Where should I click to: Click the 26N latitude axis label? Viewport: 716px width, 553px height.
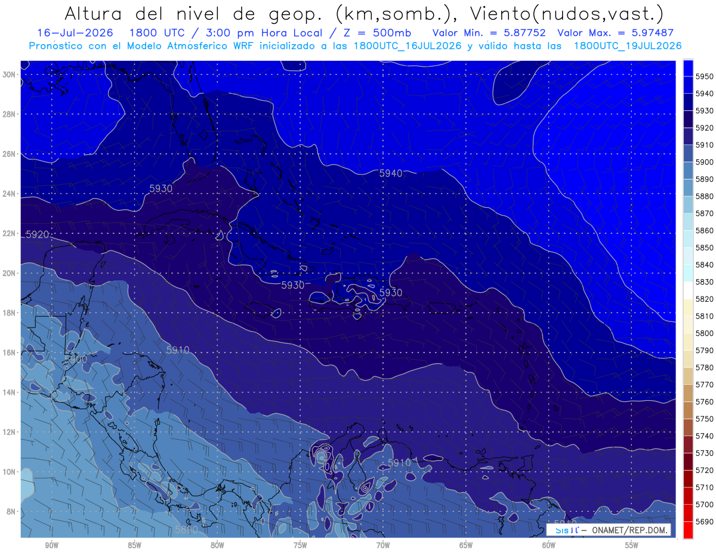point(10,154)
